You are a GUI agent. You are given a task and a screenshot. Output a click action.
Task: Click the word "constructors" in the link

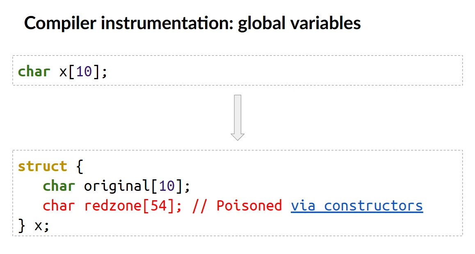point(373,206)
